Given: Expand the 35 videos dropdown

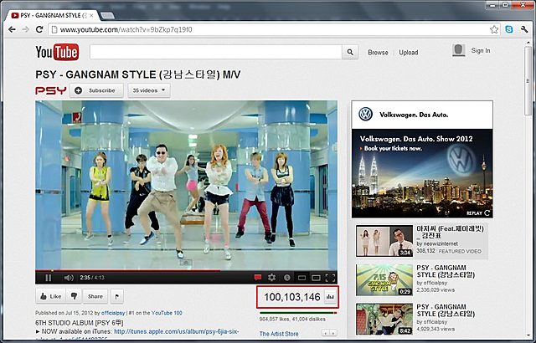Looking at the screenshot, I should pyautogui.click(x=149, y=90).
